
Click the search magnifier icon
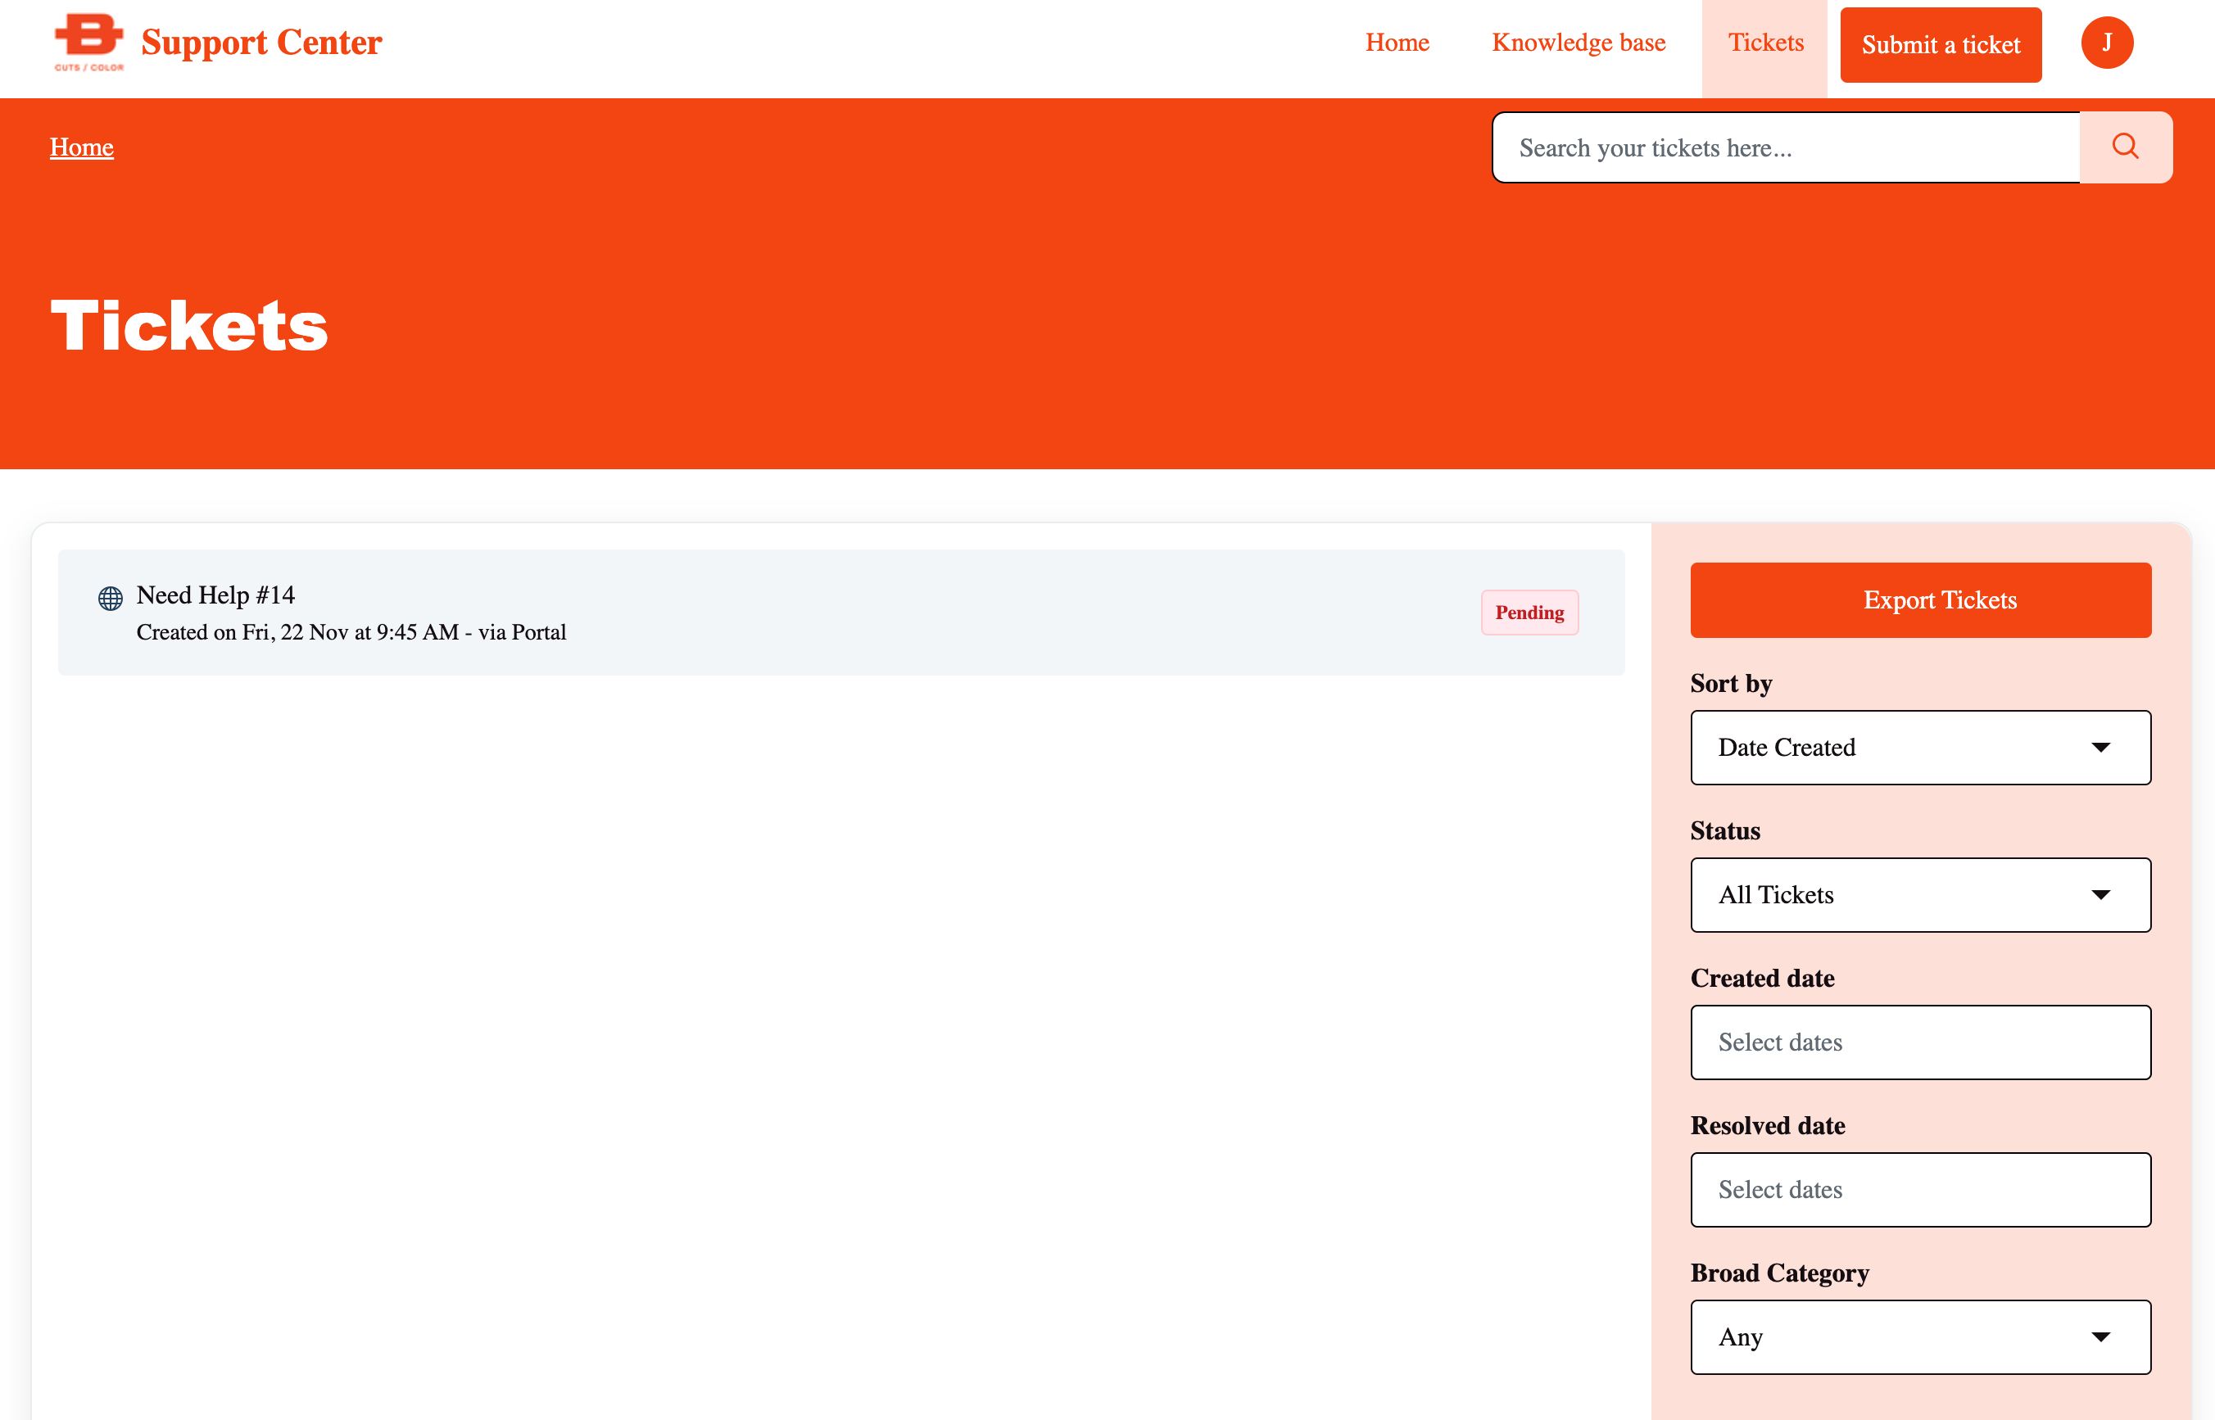[2125, 147]
